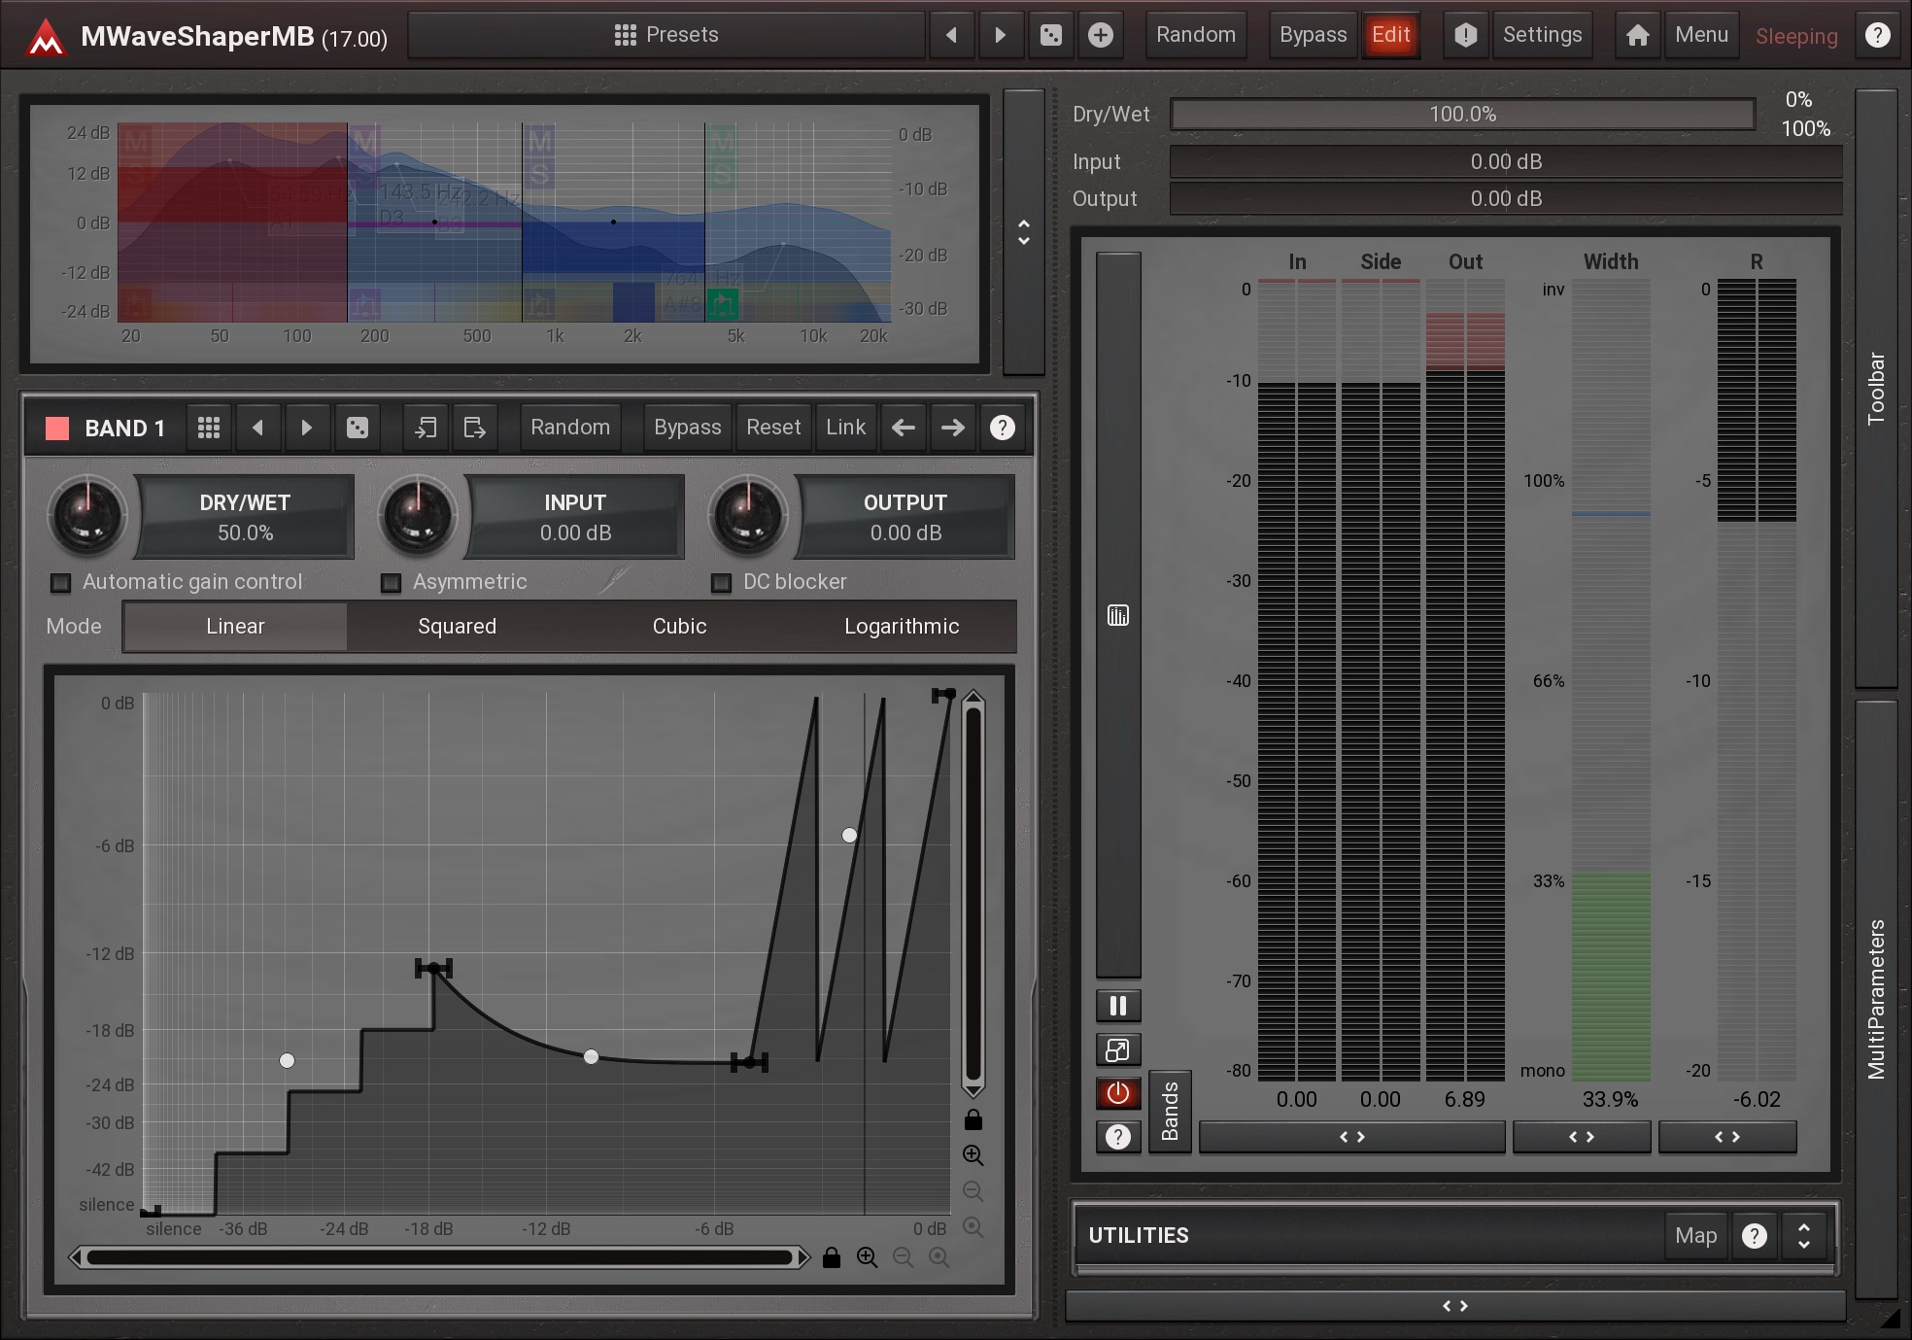This screenshot has width=1912, height=1340.
Task: Click the lock icon beside horizontal scrollbar
Action: click(831, 1257)
